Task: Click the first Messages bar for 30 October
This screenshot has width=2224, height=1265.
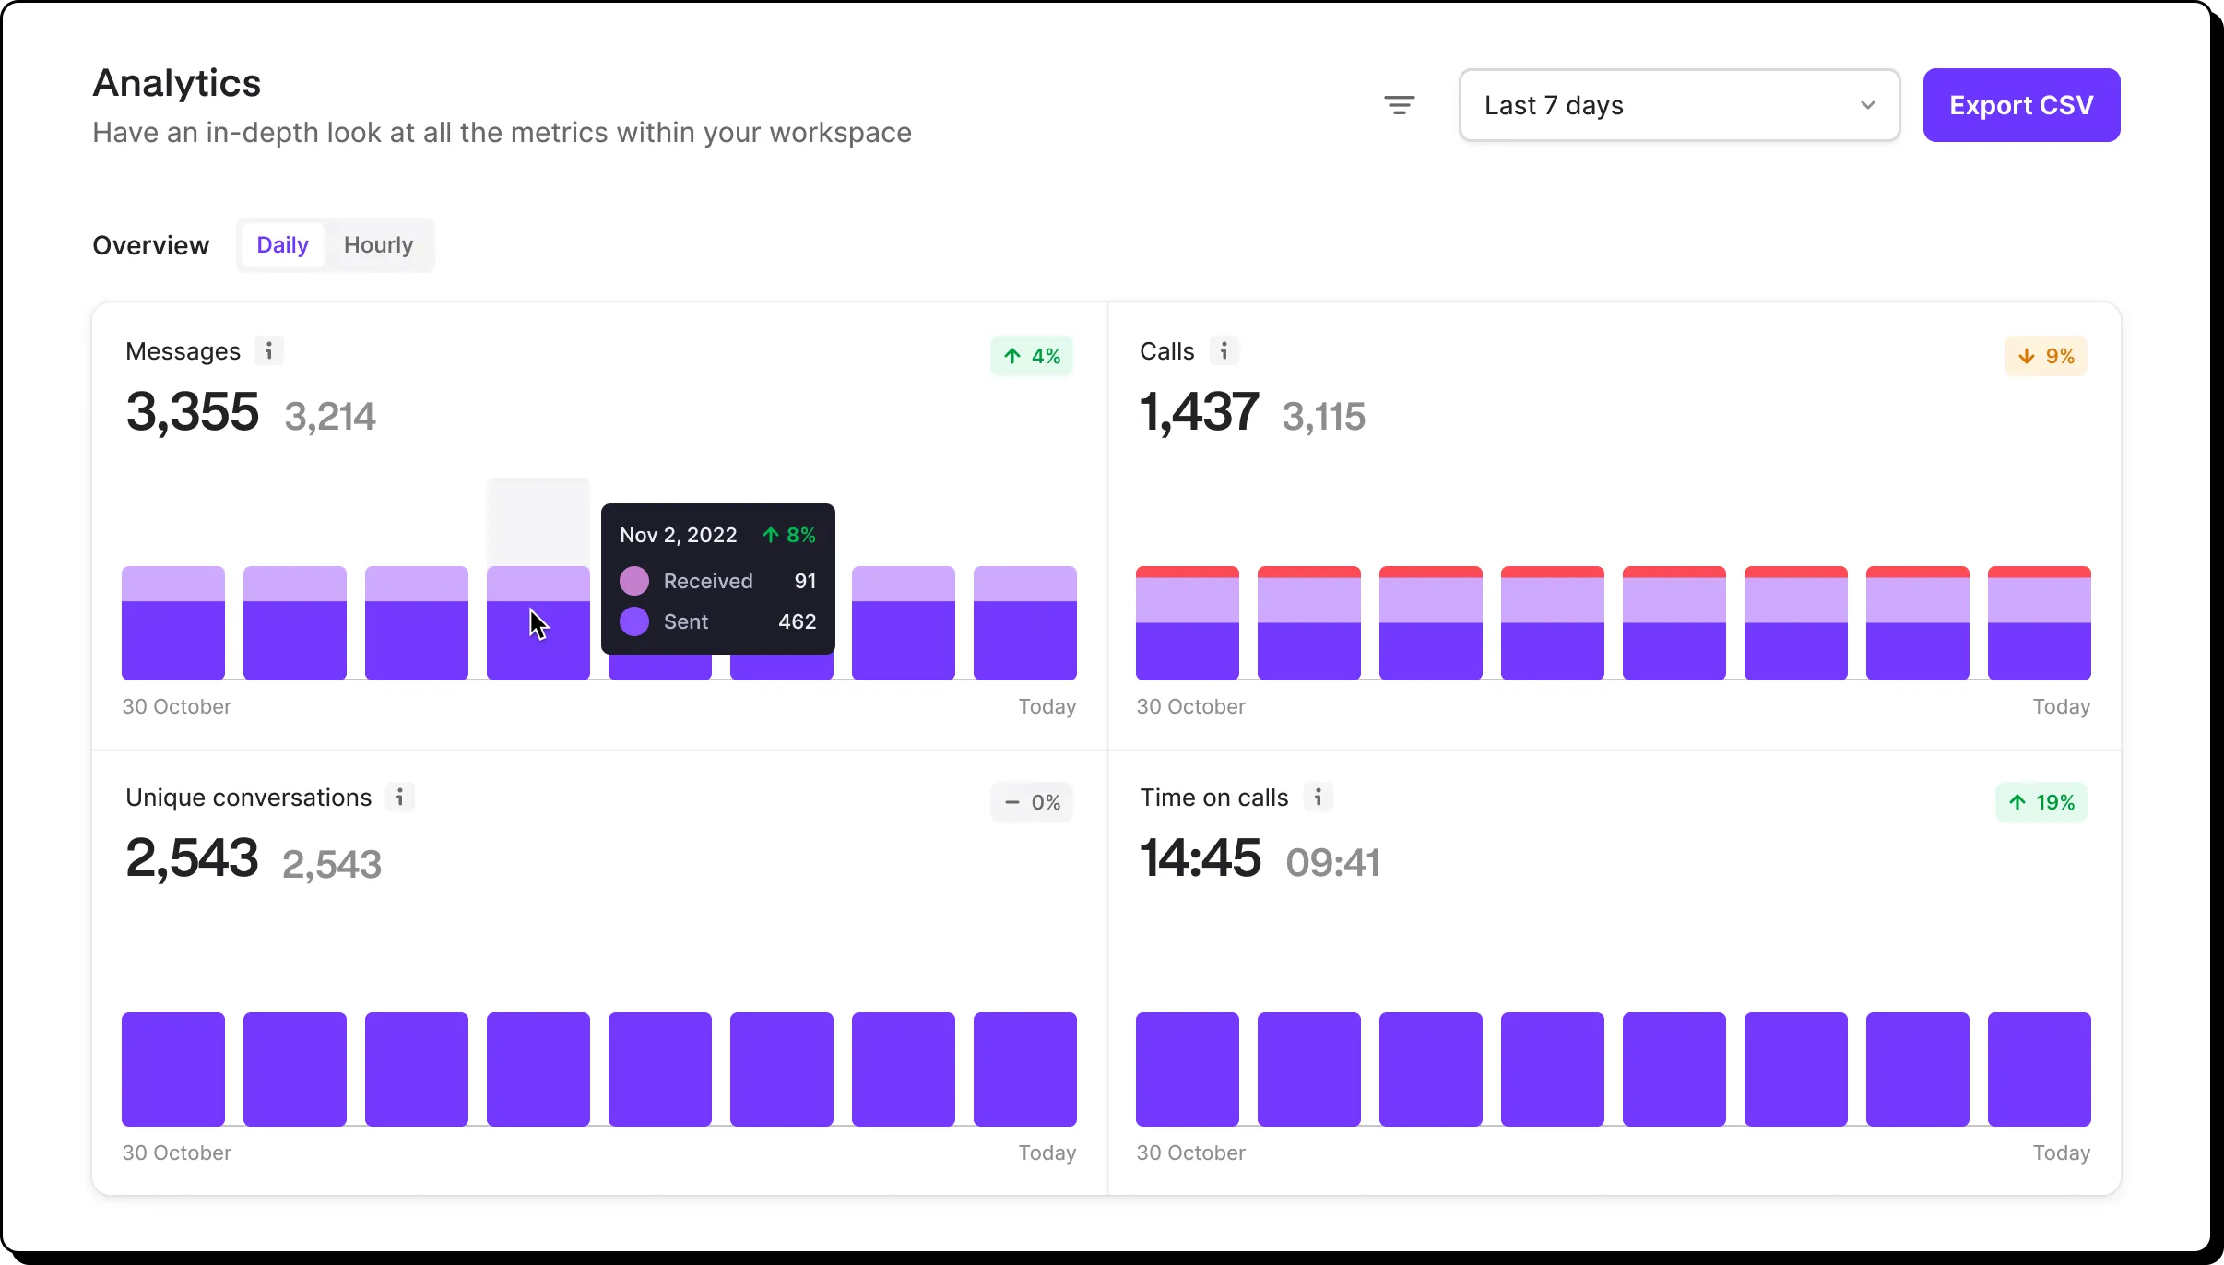Action: pyautogui.click(x=173, y=623)
